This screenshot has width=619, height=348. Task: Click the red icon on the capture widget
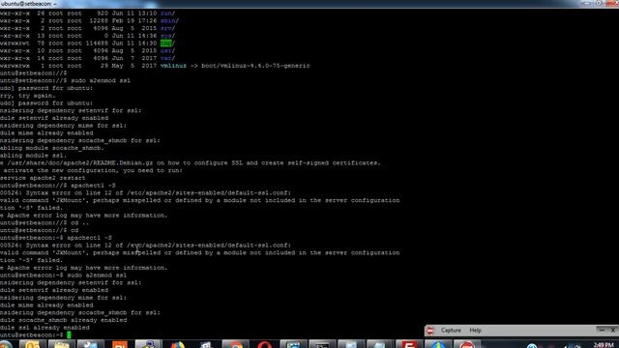click(x=429, y=331)
